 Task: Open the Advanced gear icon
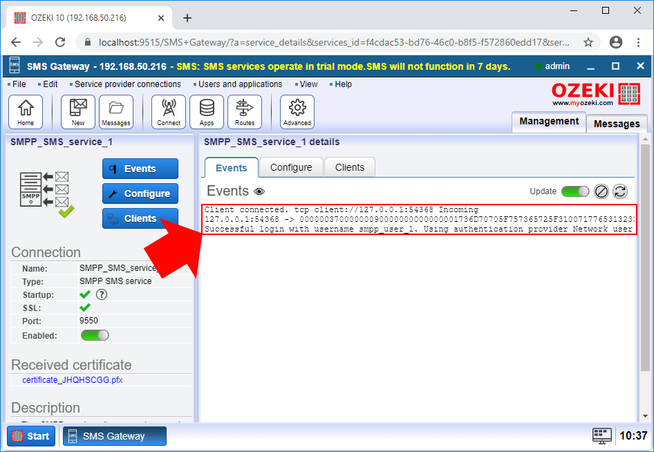(x=297, y=112)
